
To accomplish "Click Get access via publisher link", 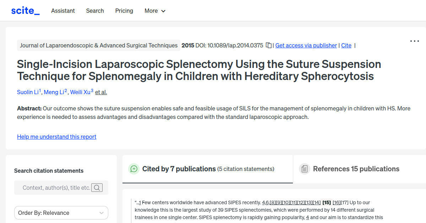I will [x=306, y=45].
